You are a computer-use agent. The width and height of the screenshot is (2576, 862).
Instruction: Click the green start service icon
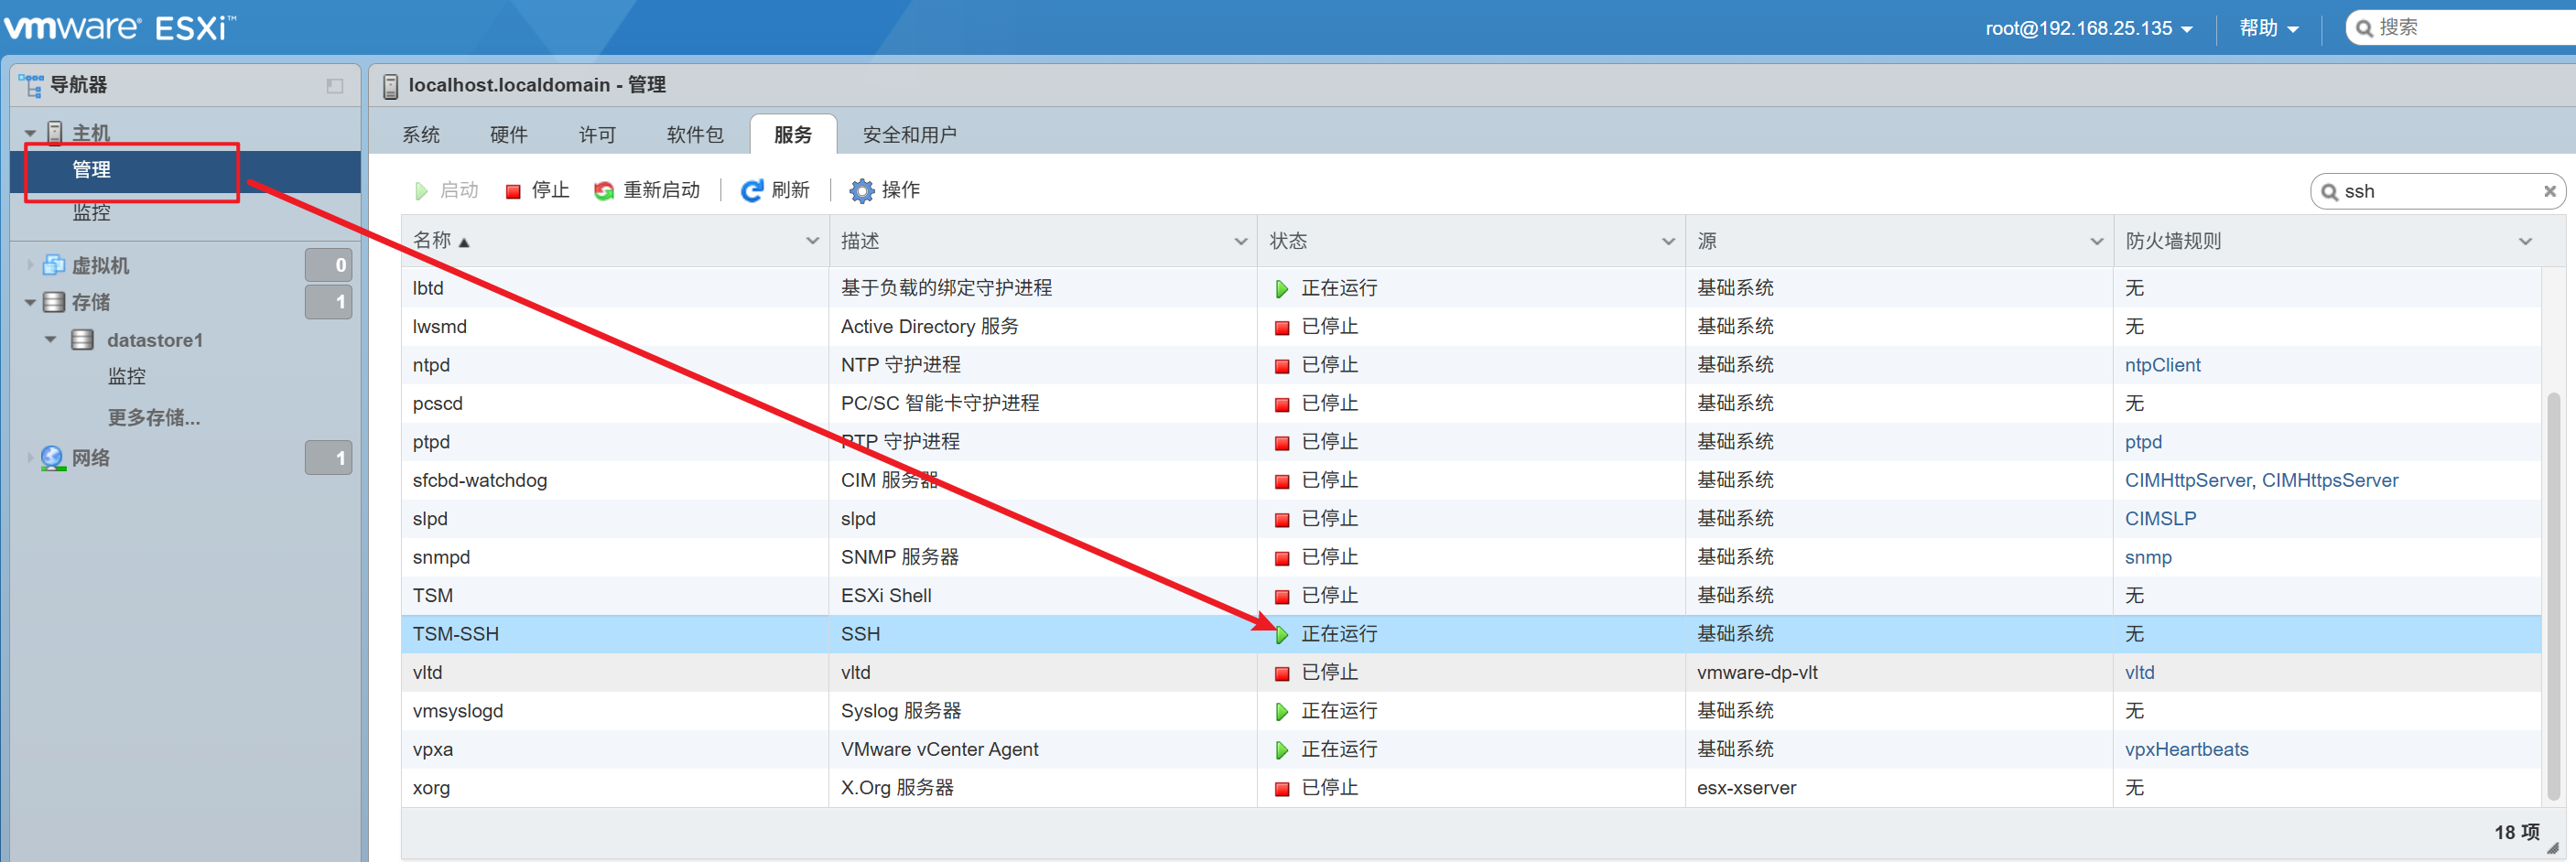pos(421,190)
